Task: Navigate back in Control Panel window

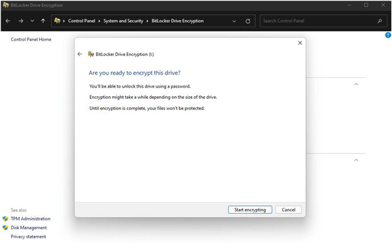Action: tap(8, 21)
